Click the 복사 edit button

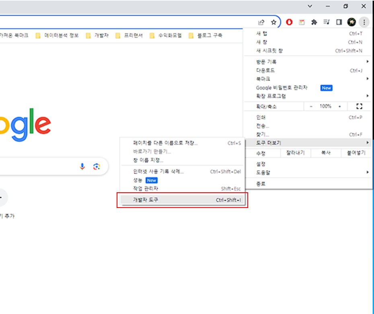326,153
